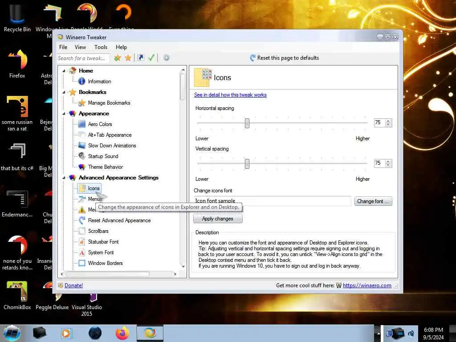Select the Firefox desktop icon

17,64
